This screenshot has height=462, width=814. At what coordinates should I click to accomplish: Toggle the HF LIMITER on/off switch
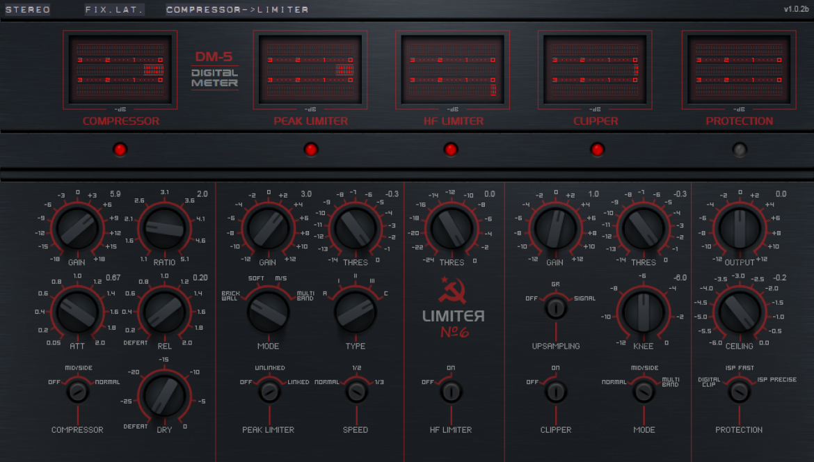451,392
